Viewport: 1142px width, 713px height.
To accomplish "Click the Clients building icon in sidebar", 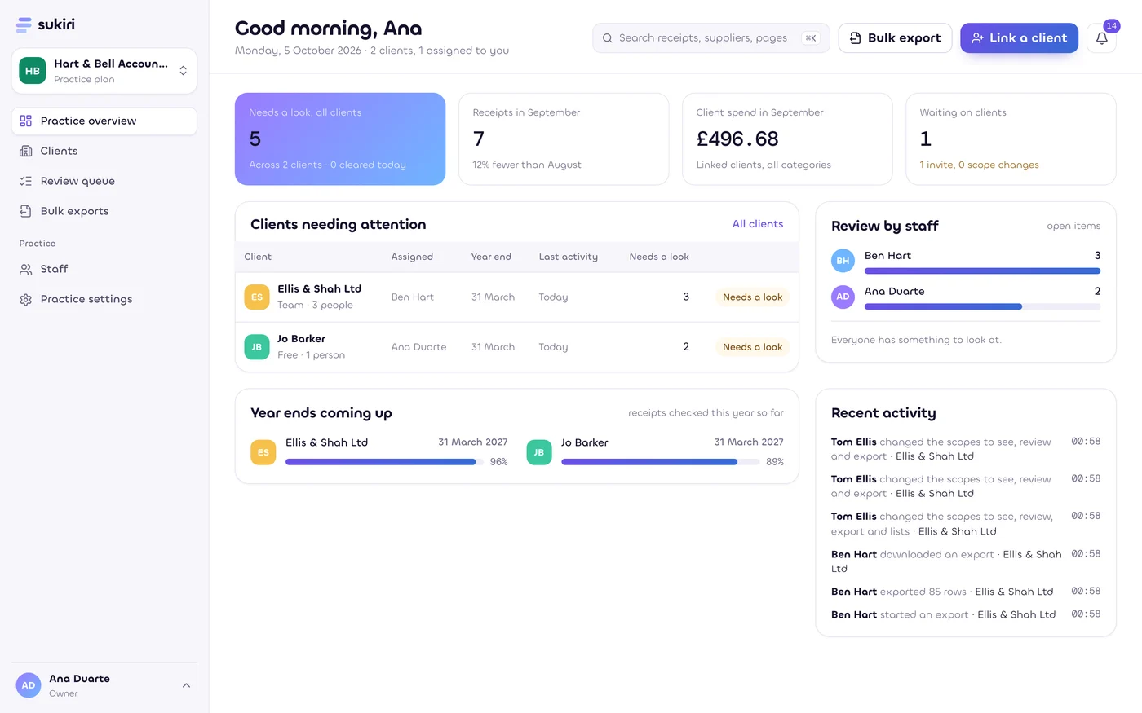I will (x=26, y=151).
